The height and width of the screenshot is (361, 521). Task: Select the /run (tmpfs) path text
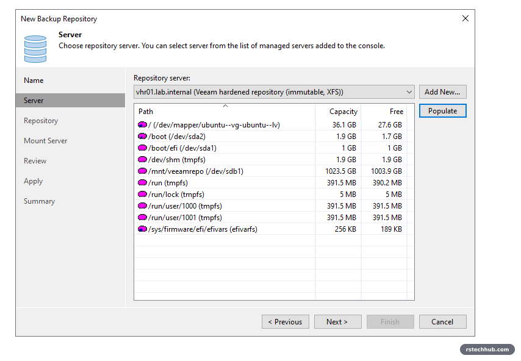tap(168, 183)
